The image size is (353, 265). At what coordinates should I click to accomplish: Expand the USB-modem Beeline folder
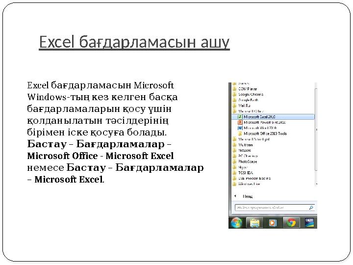click(252, 178)
